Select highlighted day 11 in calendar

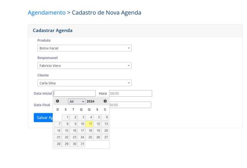tap(89, 124)
